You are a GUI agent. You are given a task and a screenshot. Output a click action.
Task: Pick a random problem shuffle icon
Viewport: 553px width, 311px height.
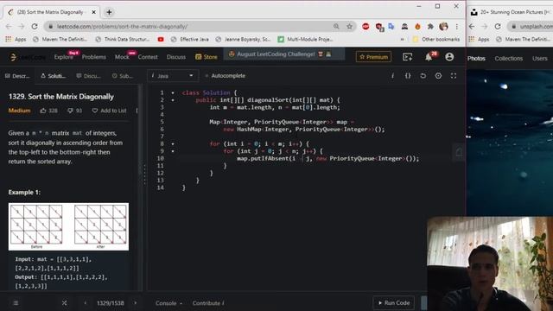tap(64, 303)
